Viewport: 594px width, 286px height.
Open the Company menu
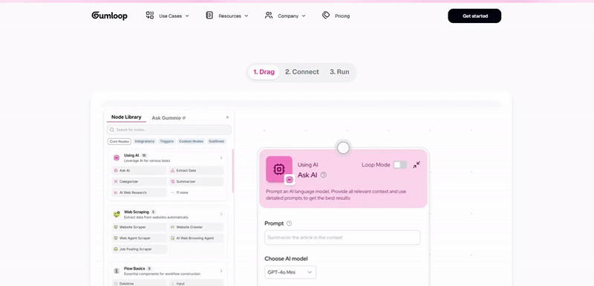285,16
